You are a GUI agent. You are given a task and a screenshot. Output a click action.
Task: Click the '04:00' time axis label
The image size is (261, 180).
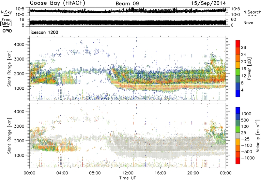(62, 173)
